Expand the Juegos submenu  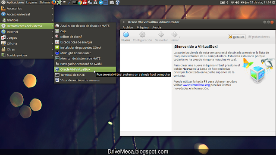tap(27, 37)
